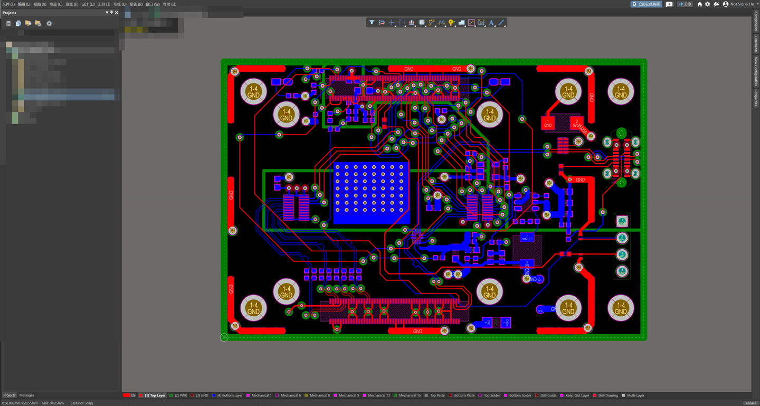
Task: Open the align objects chart icon
Action: tap(412, 23)
